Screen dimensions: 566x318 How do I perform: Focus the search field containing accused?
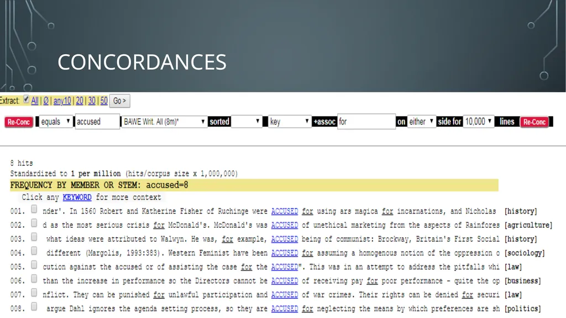tap(97, 122)
